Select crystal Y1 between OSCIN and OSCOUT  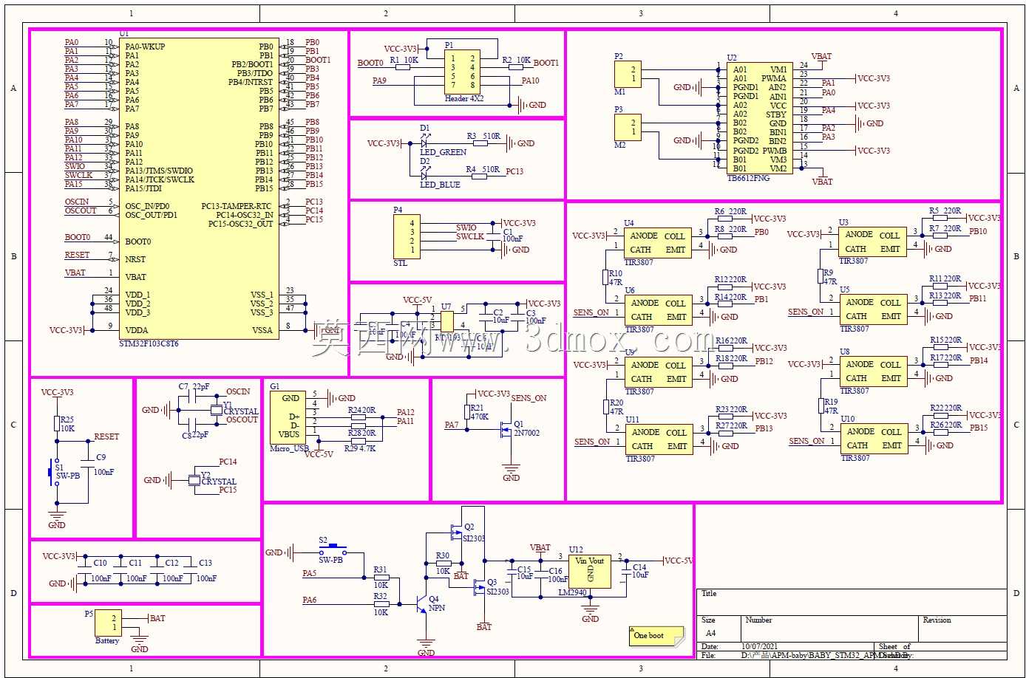pyautogui.click(x=217, y=410)
